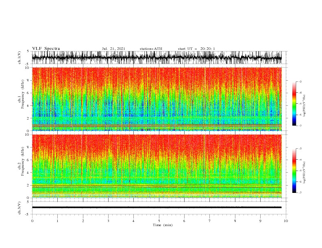Click the "4" kHz tick on ch.2 frequency axis
Screen dimensions: 322x248
28,173
